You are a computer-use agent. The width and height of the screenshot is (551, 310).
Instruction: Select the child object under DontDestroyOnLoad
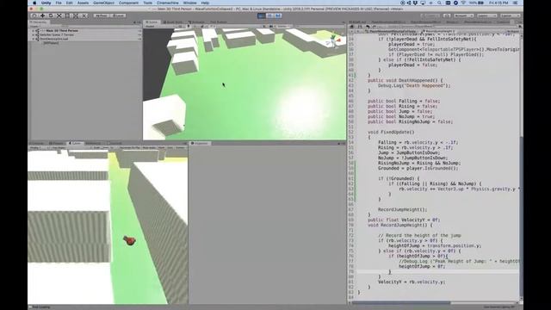tap(51, 42)
